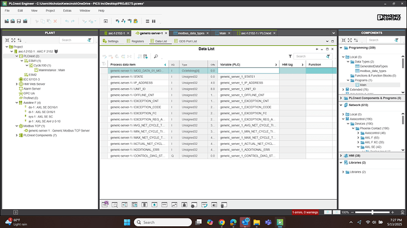The image size is (407, 228).
Task: Close the generic-server-1 editor tab
Action: (x=166, y=33)
